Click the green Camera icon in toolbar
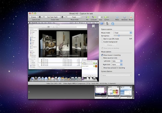 point(106,17)
